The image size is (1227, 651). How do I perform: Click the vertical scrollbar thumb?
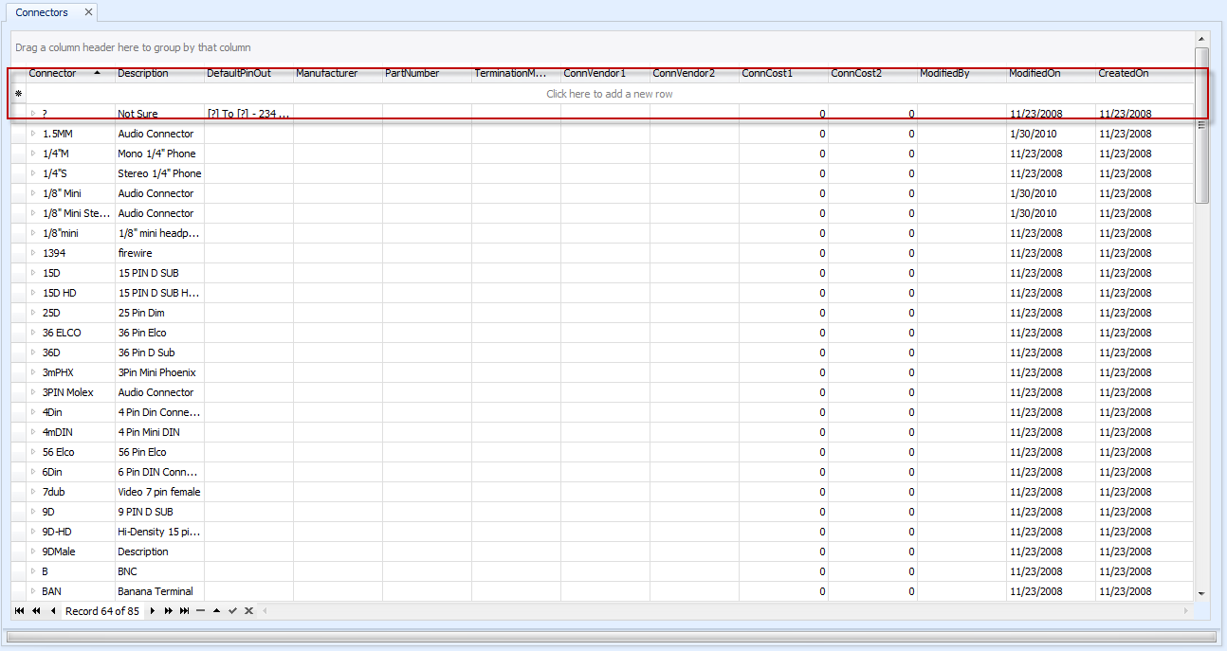(1201, 123)
